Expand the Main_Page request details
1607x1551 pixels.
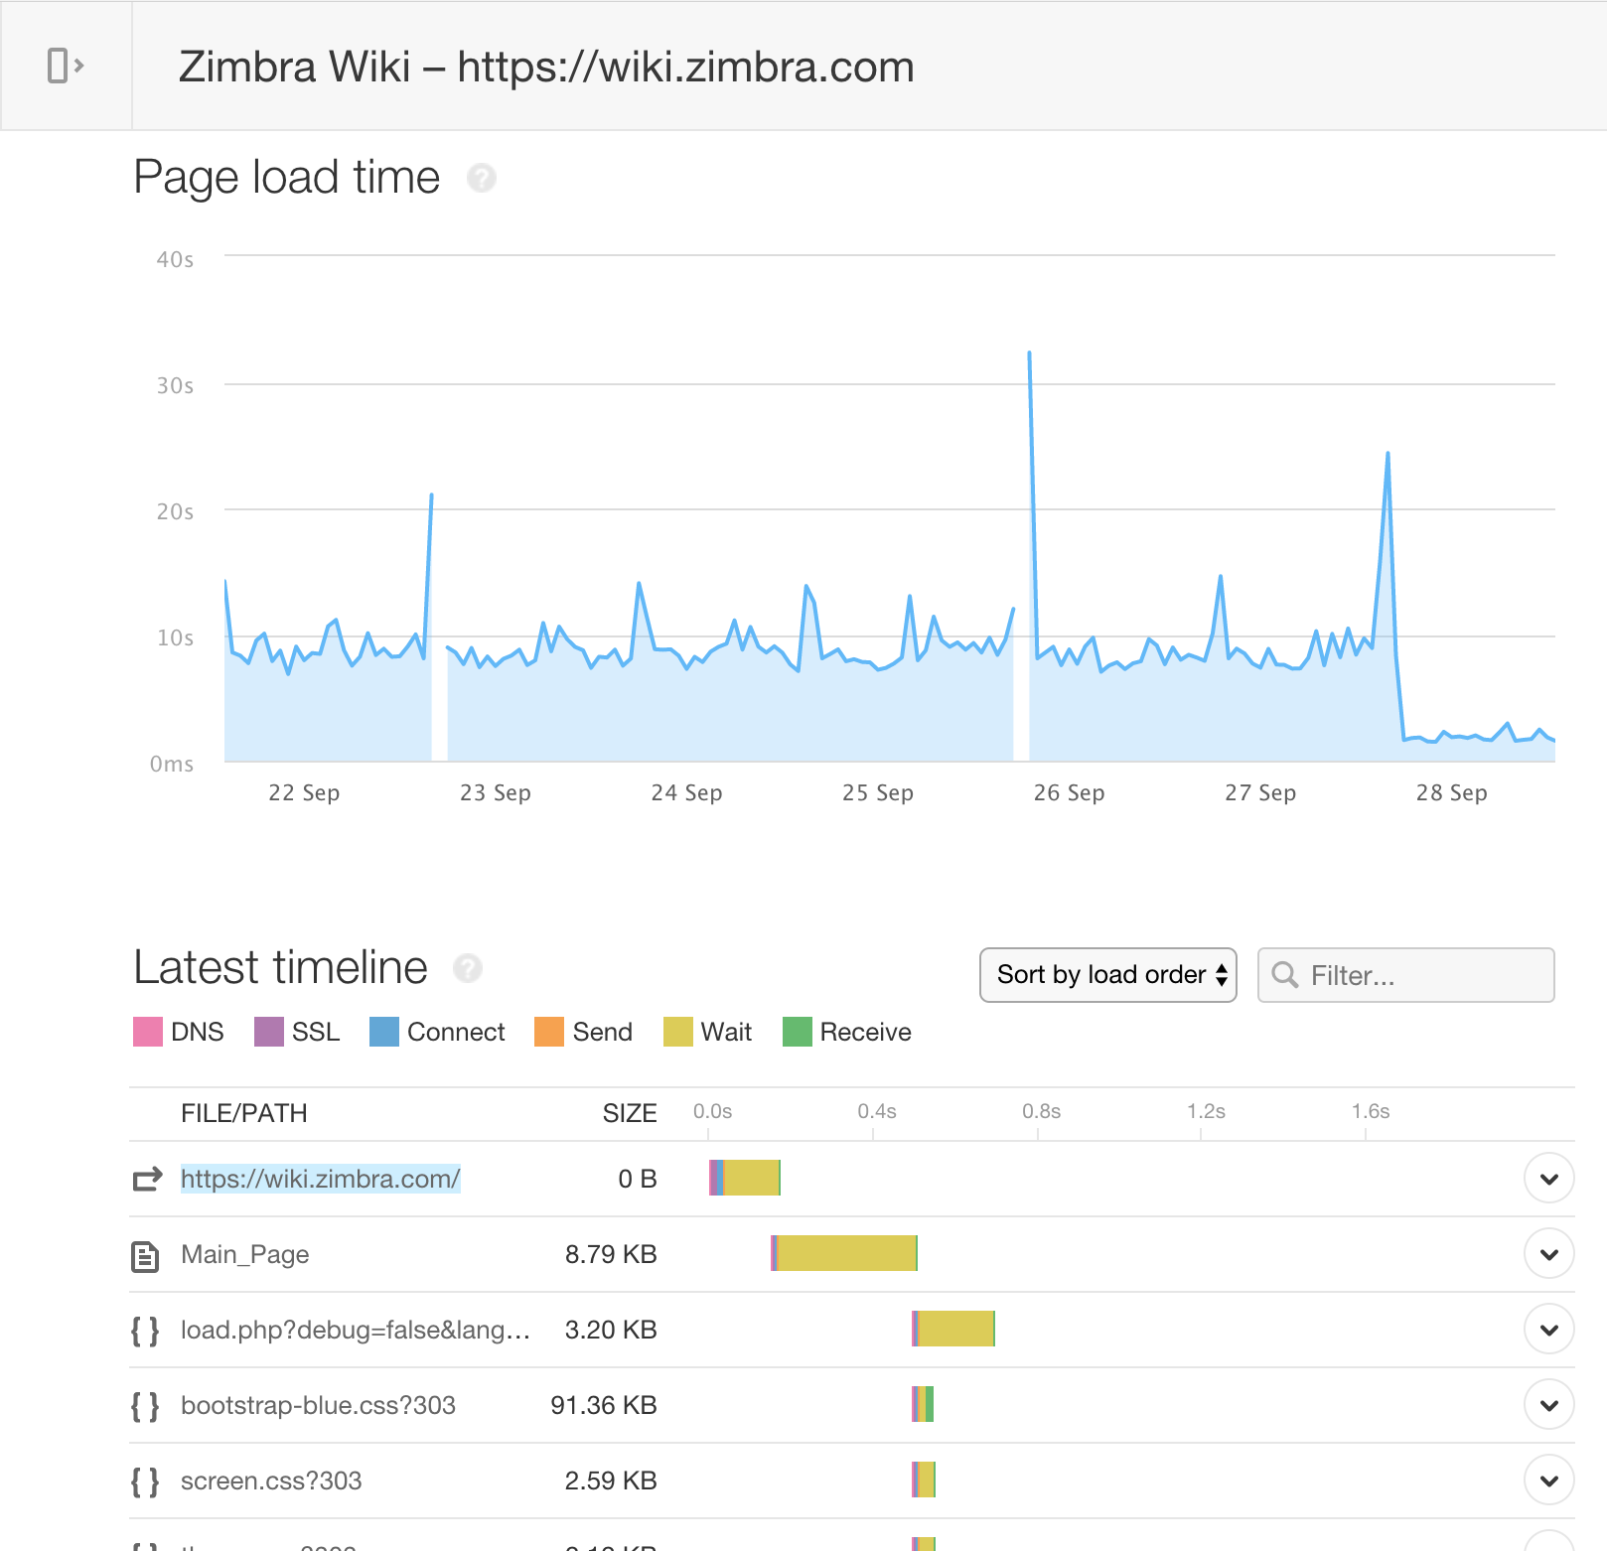point(1548,1254)
